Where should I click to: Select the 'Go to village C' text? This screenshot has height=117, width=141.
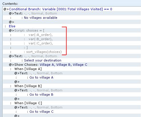[41, 112]
